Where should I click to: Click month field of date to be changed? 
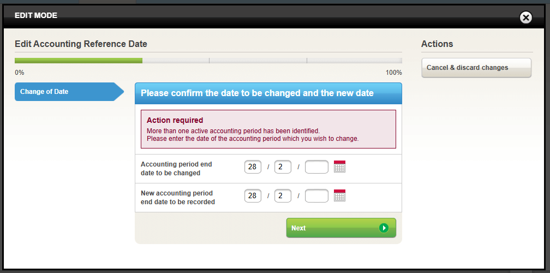point(283,167)
